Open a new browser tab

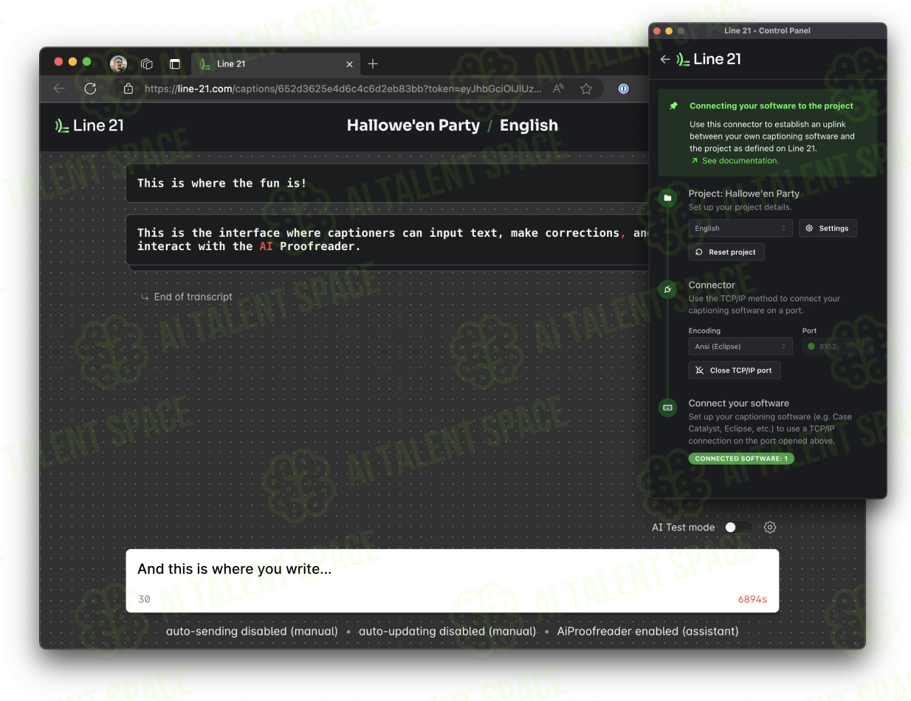point(373,63)
